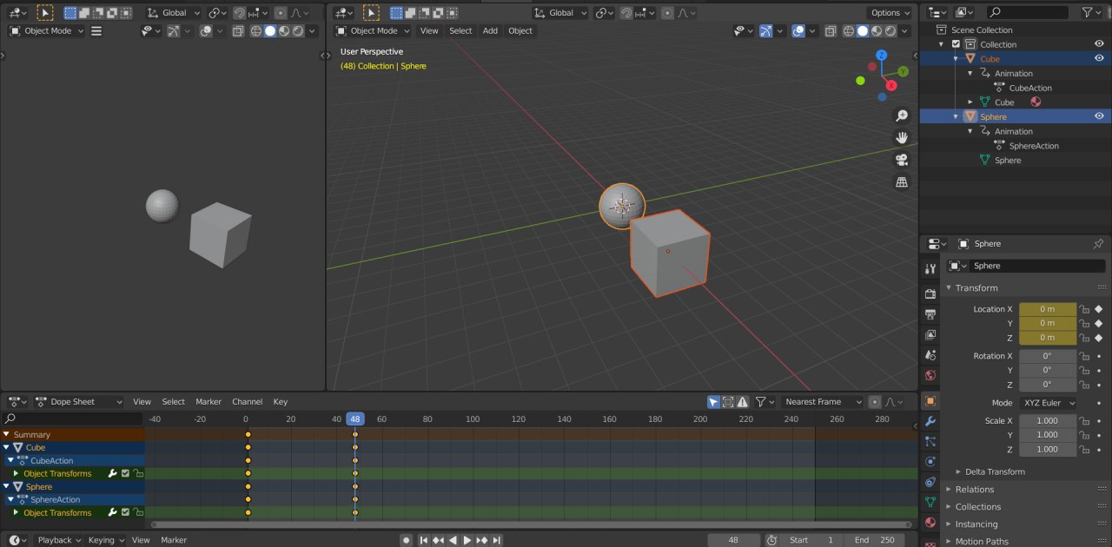Viewport: 1112px width, 547px height.
Task: Toggle mute on the Cube's Object Transforms channel
Action: (125, 474)
